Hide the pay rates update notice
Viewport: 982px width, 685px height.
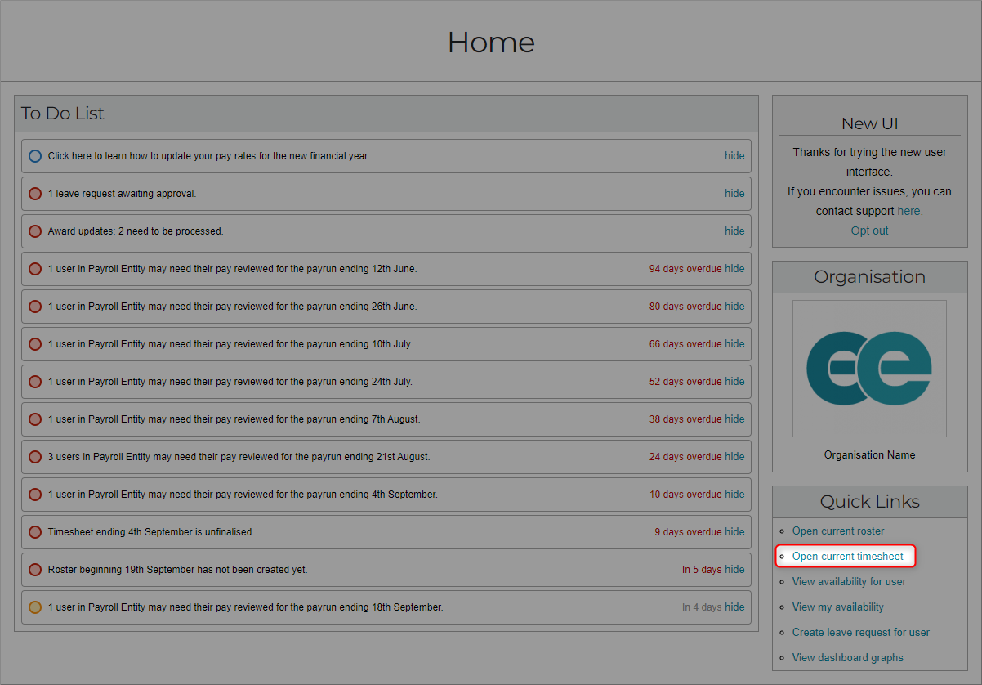click(734, 155)
